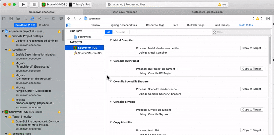This screenshot has width=274, height=135.
Task: Open the Find navigator magnifier icon
Action: click(25, 19)
